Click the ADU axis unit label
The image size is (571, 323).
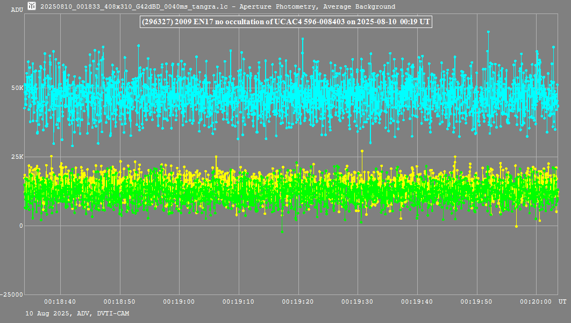(x=17, y=10)
